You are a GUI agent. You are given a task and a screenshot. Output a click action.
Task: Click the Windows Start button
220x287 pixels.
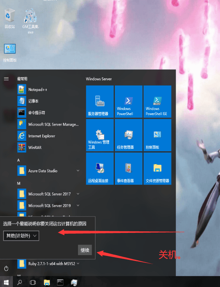click(x=6, y=282)
